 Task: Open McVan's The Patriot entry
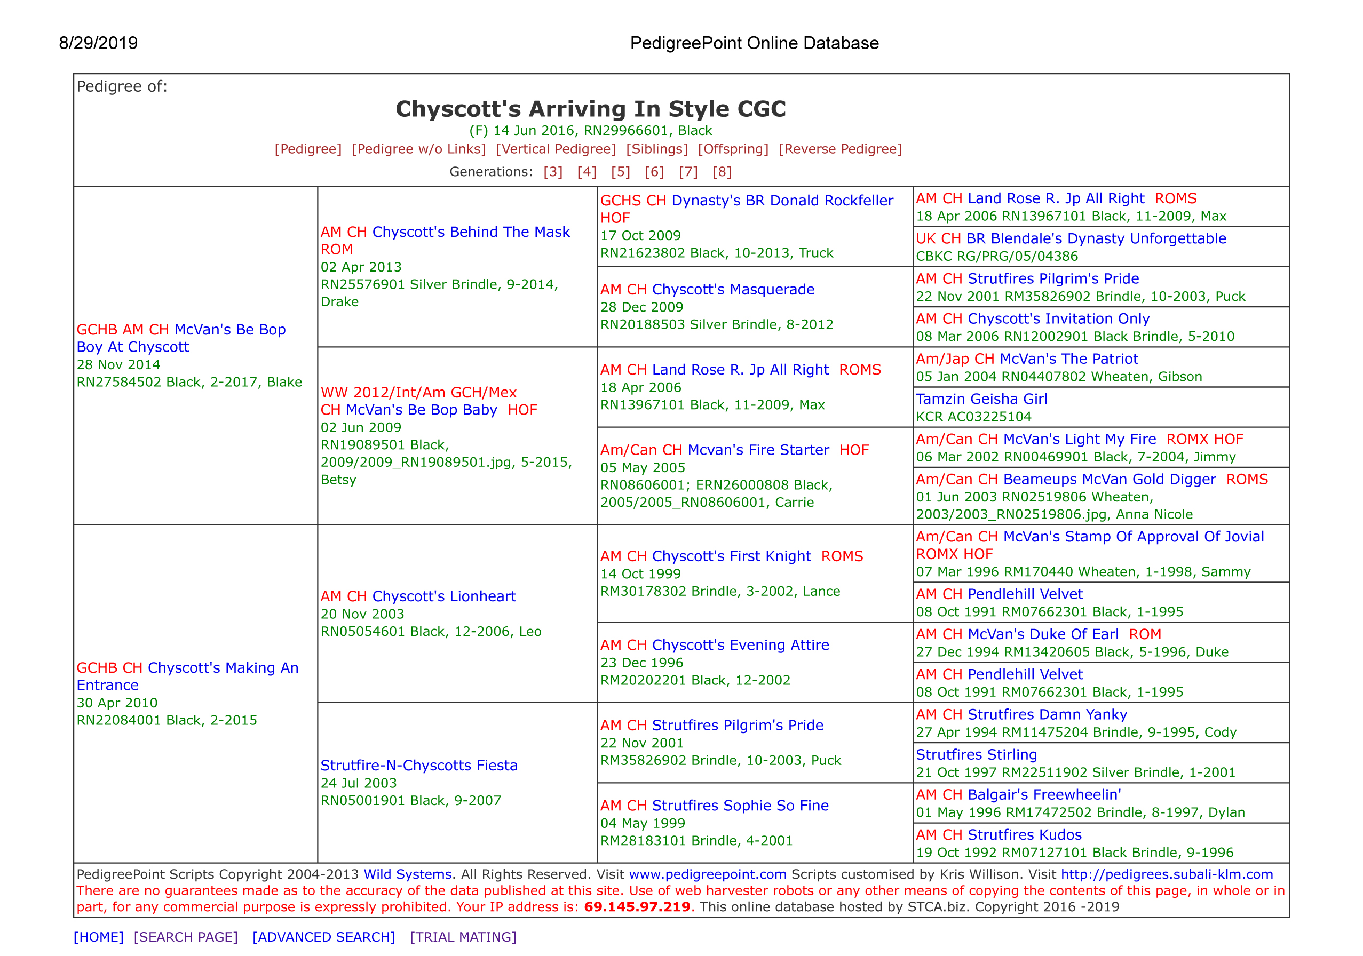pyautogui.click(x=1068, y=359)
